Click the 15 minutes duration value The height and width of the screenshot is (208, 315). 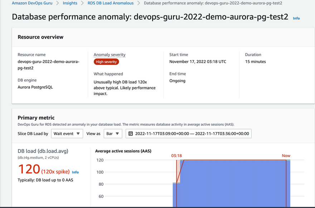coord(255,61)
